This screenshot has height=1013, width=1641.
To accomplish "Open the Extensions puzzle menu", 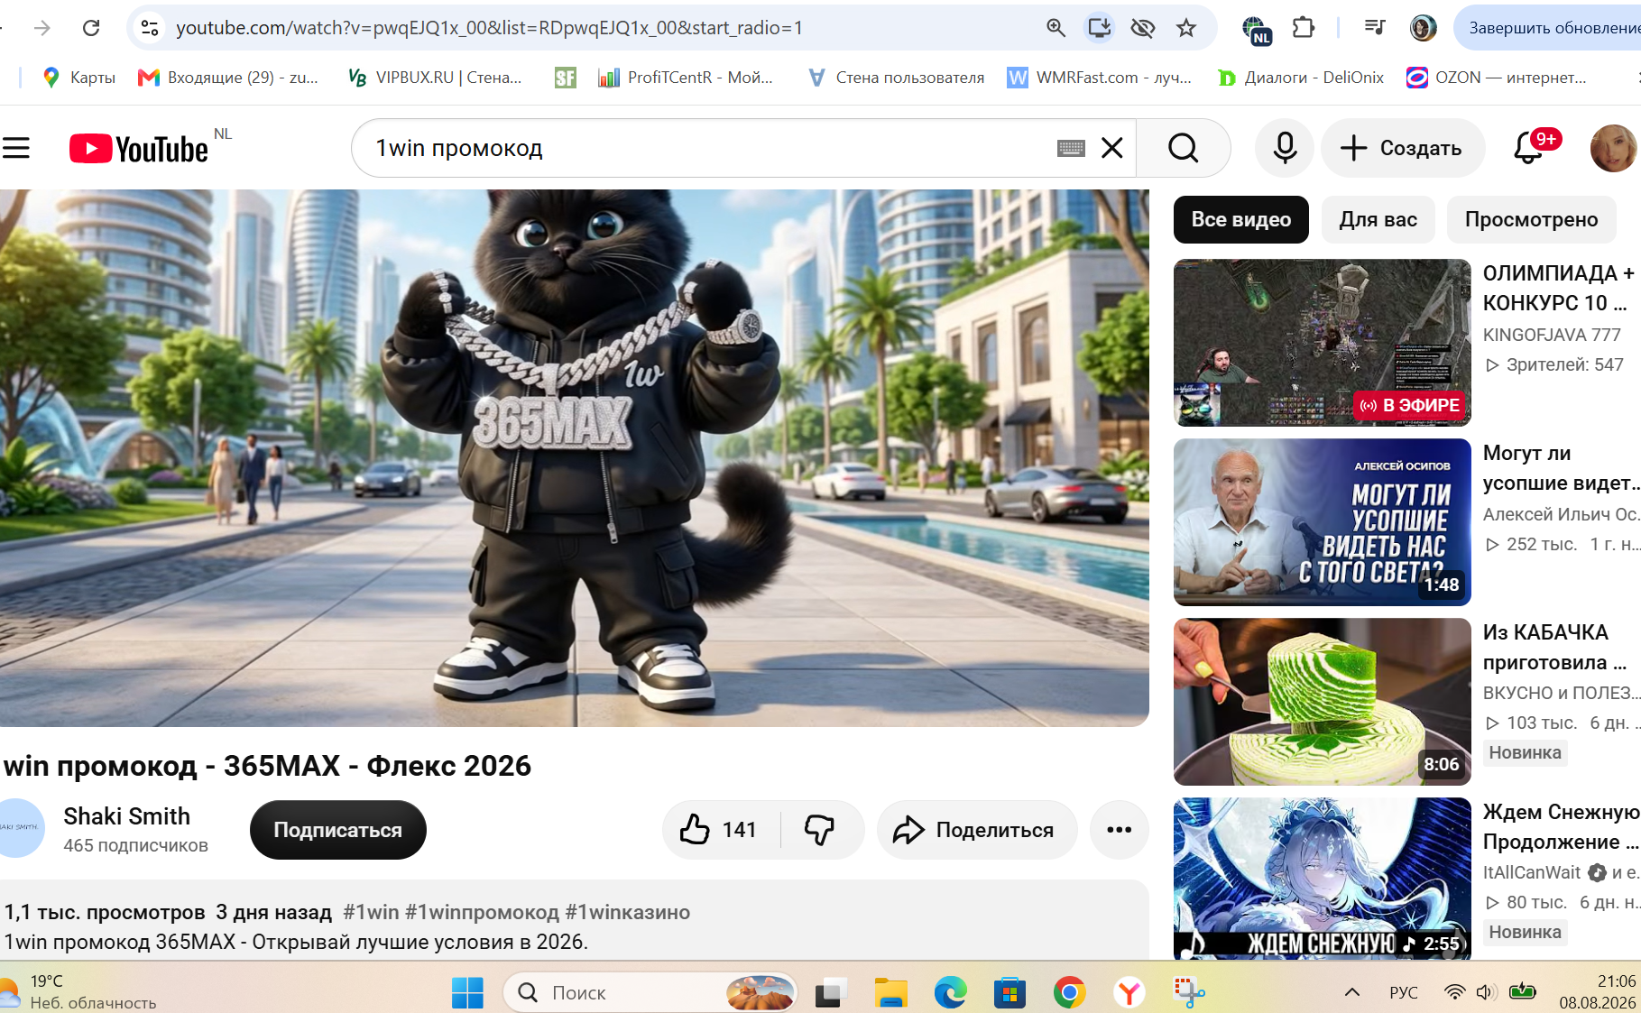I will tap(1303, 28).
